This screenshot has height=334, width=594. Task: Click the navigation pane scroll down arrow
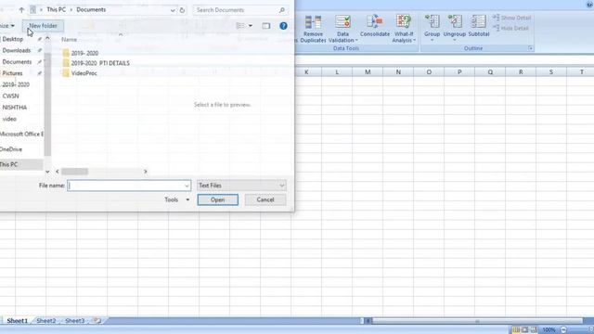tap(47, 172)
